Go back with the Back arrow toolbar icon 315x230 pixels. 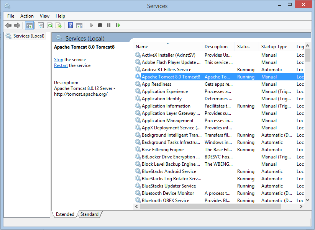pos(8,26)
